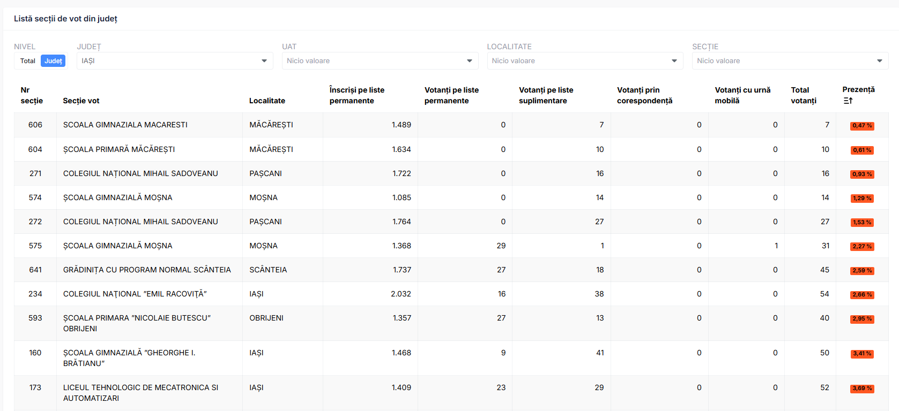Select the Județ level toggle
Image resolution: width=899 pixels, height=411 pixels.
tap(53, 61)
